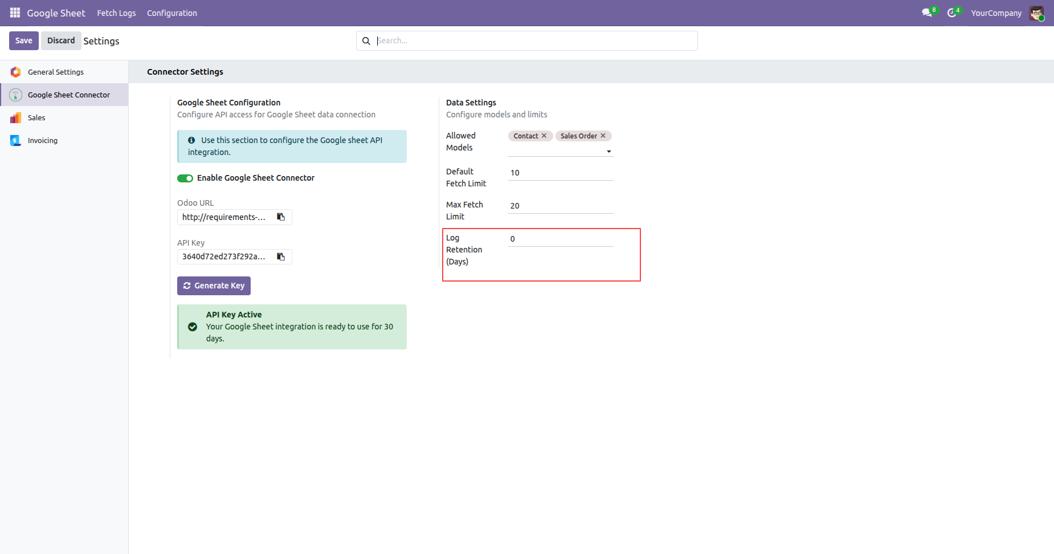Open the chat messages notification icon
The image size is (1054, 554).
click(927, 13)
